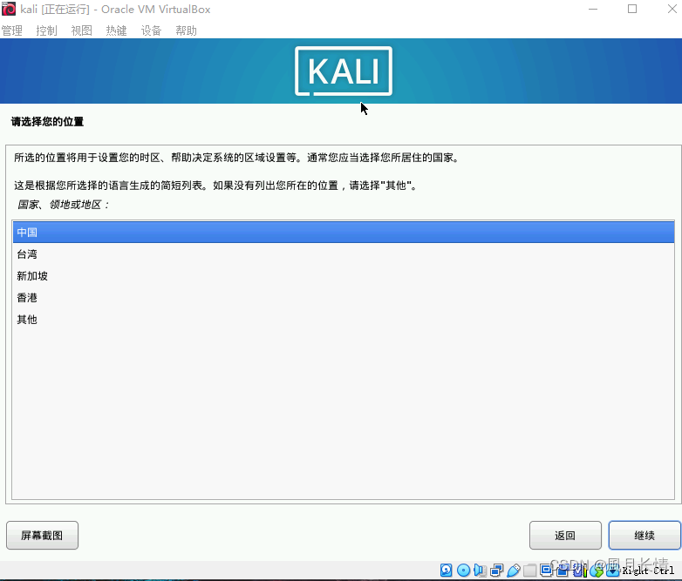Click the USB devices status icon
The height and width of the screenshot is (581, 682).
(x=514, y=571)
